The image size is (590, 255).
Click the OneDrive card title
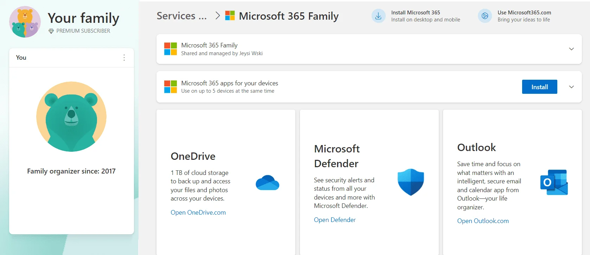193,156
